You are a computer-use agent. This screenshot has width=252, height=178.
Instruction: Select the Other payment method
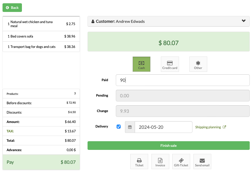[x=198, y=64]
